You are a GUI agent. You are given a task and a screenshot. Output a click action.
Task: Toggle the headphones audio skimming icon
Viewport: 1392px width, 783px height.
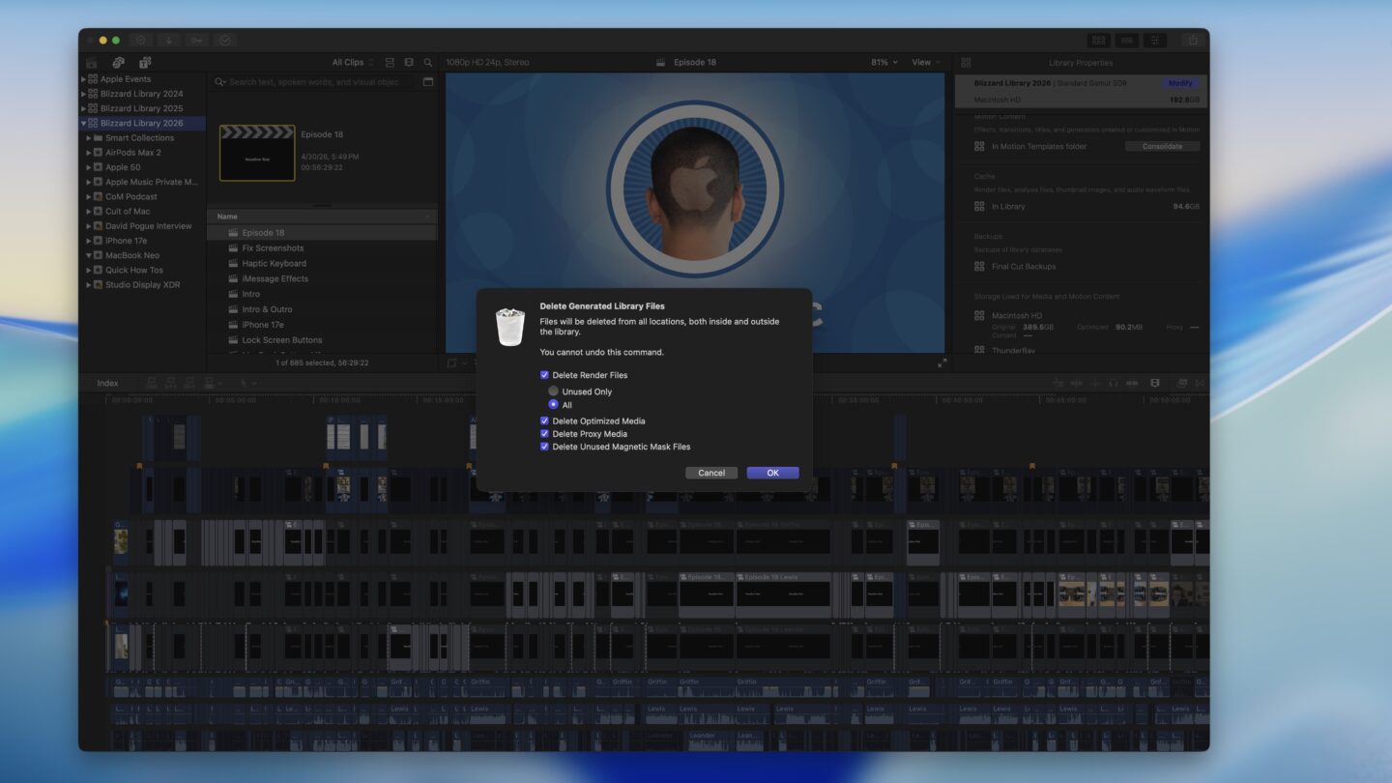1114,383
